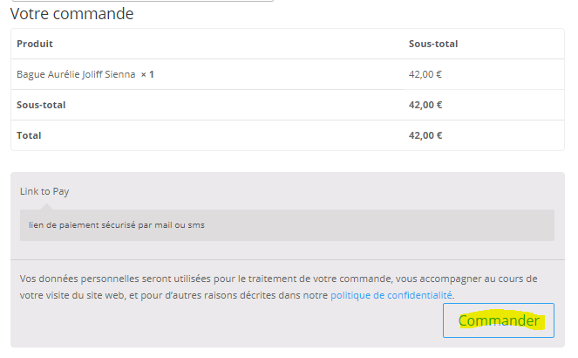This screenshot has width=578, height=358.
Task: Click the Sous-total row label
Action: tap(41, 105)
